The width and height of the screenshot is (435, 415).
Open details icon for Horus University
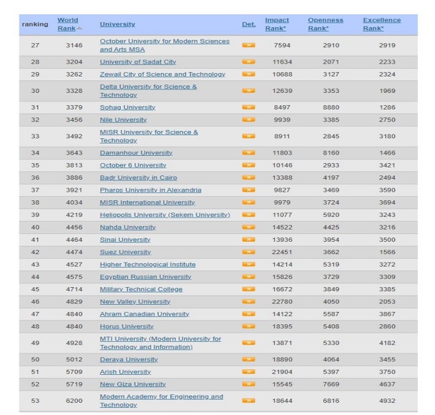248,326
